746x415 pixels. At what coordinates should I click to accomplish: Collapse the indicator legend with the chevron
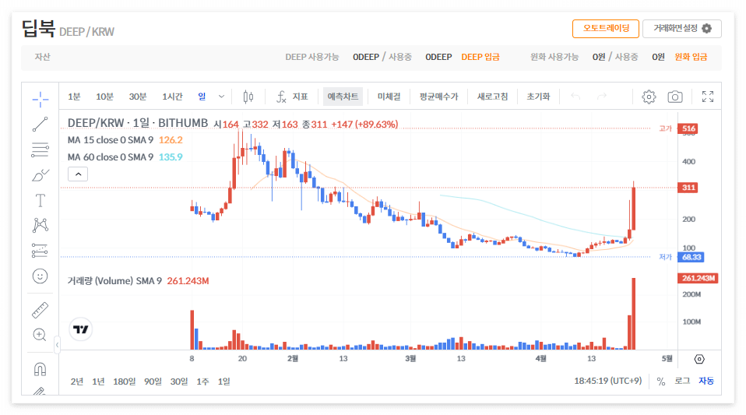(x=78, y=174)
